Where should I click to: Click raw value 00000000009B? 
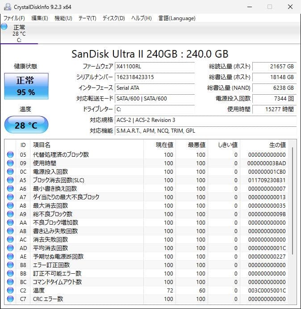(267, 214)
